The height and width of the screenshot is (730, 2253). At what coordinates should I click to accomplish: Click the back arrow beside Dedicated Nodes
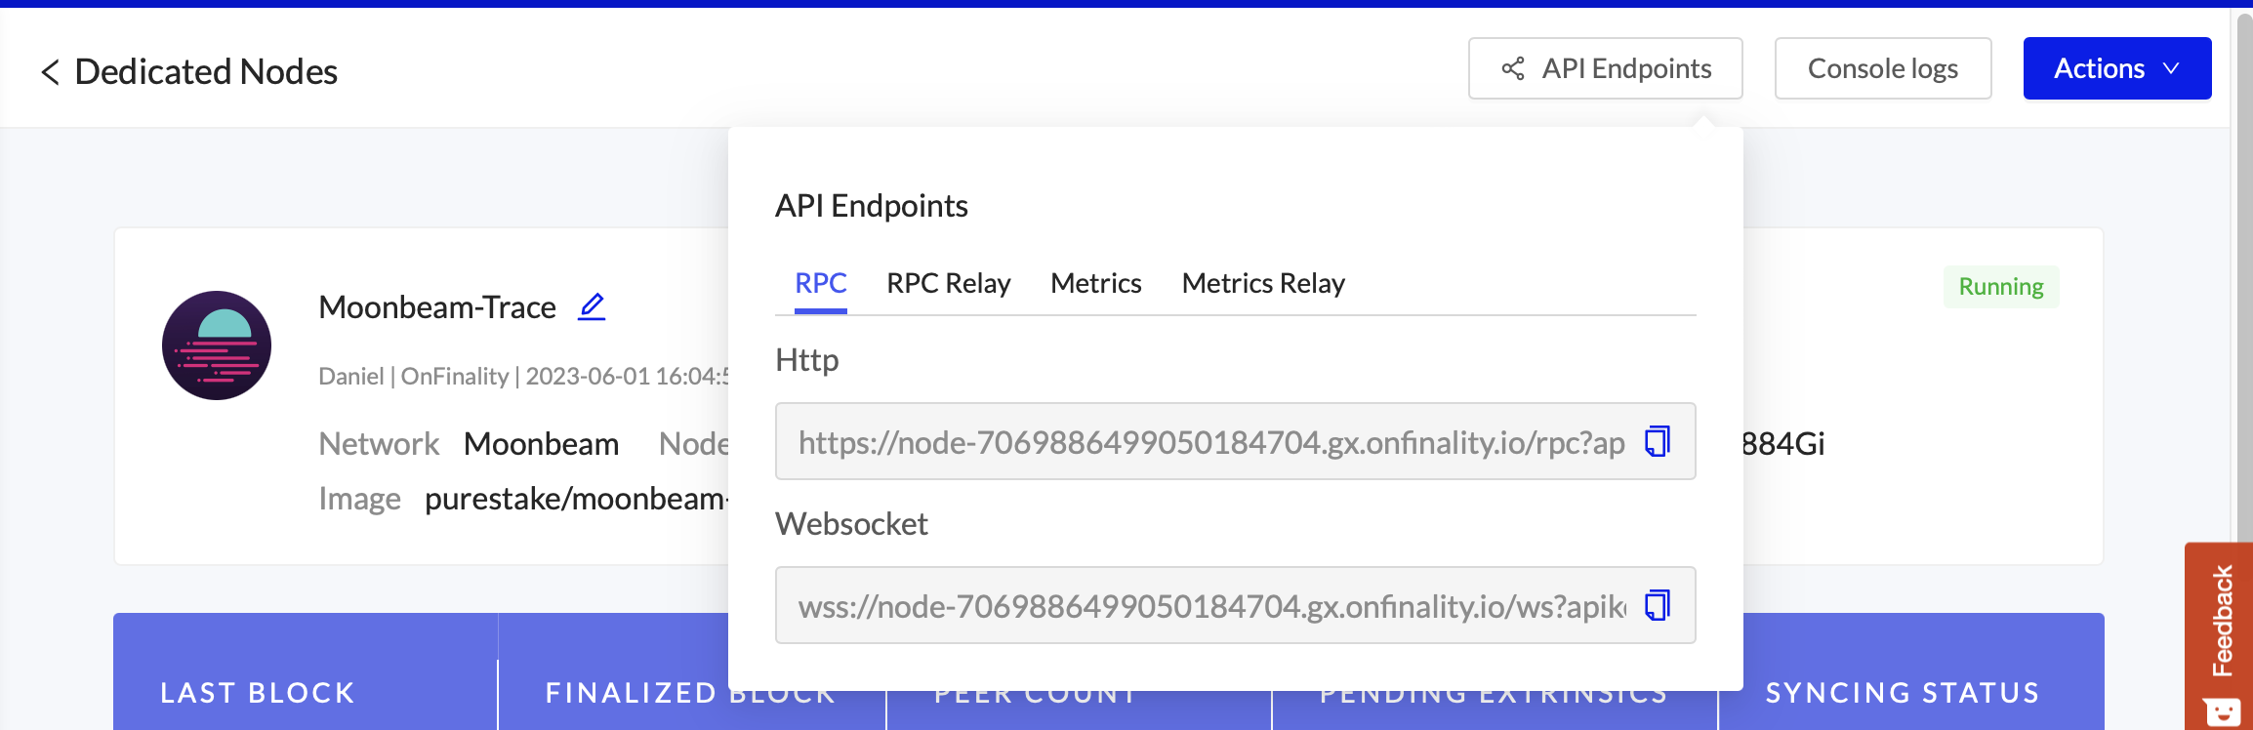pos(50,71)
